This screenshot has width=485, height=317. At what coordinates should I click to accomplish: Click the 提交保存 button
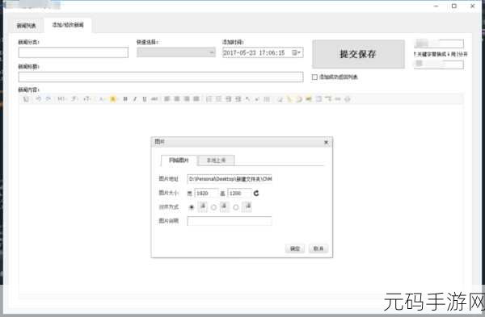pyautogui.click(x=358, y=54)
